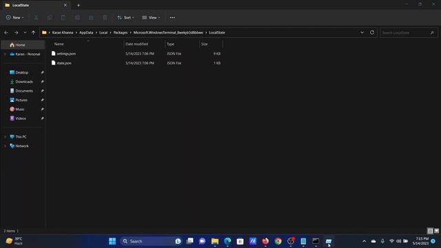Switch to large thumbnails view icon
Viewport: 441px width, 248px height.
coord(436,231)
